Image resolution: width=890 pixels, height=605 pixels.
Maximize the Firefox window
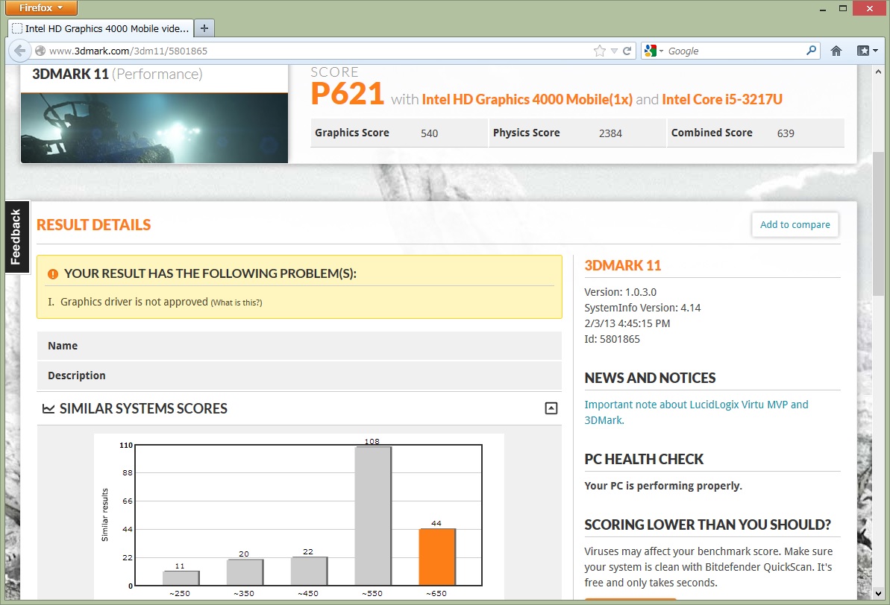click(x=843, y=8)
